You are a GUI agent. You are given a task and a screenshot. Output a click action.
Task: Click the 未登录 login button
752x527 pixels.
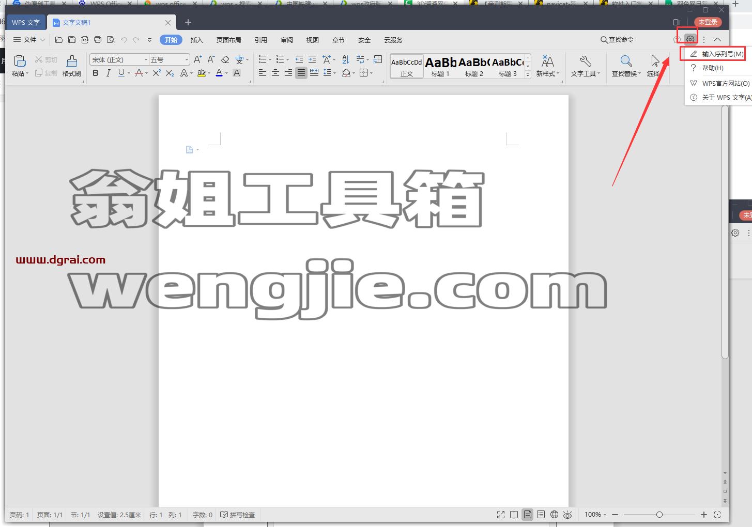(708, 22)
